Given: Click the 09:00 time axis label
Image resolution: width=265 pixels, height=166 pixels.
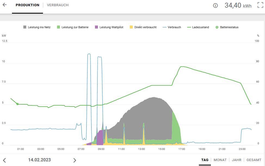Looking at the screenshot, I should point(101,149).
